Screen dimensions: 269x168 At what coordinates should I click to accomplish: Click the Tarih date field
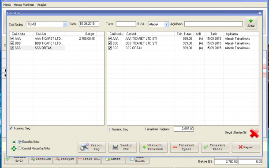coord(89,24)
